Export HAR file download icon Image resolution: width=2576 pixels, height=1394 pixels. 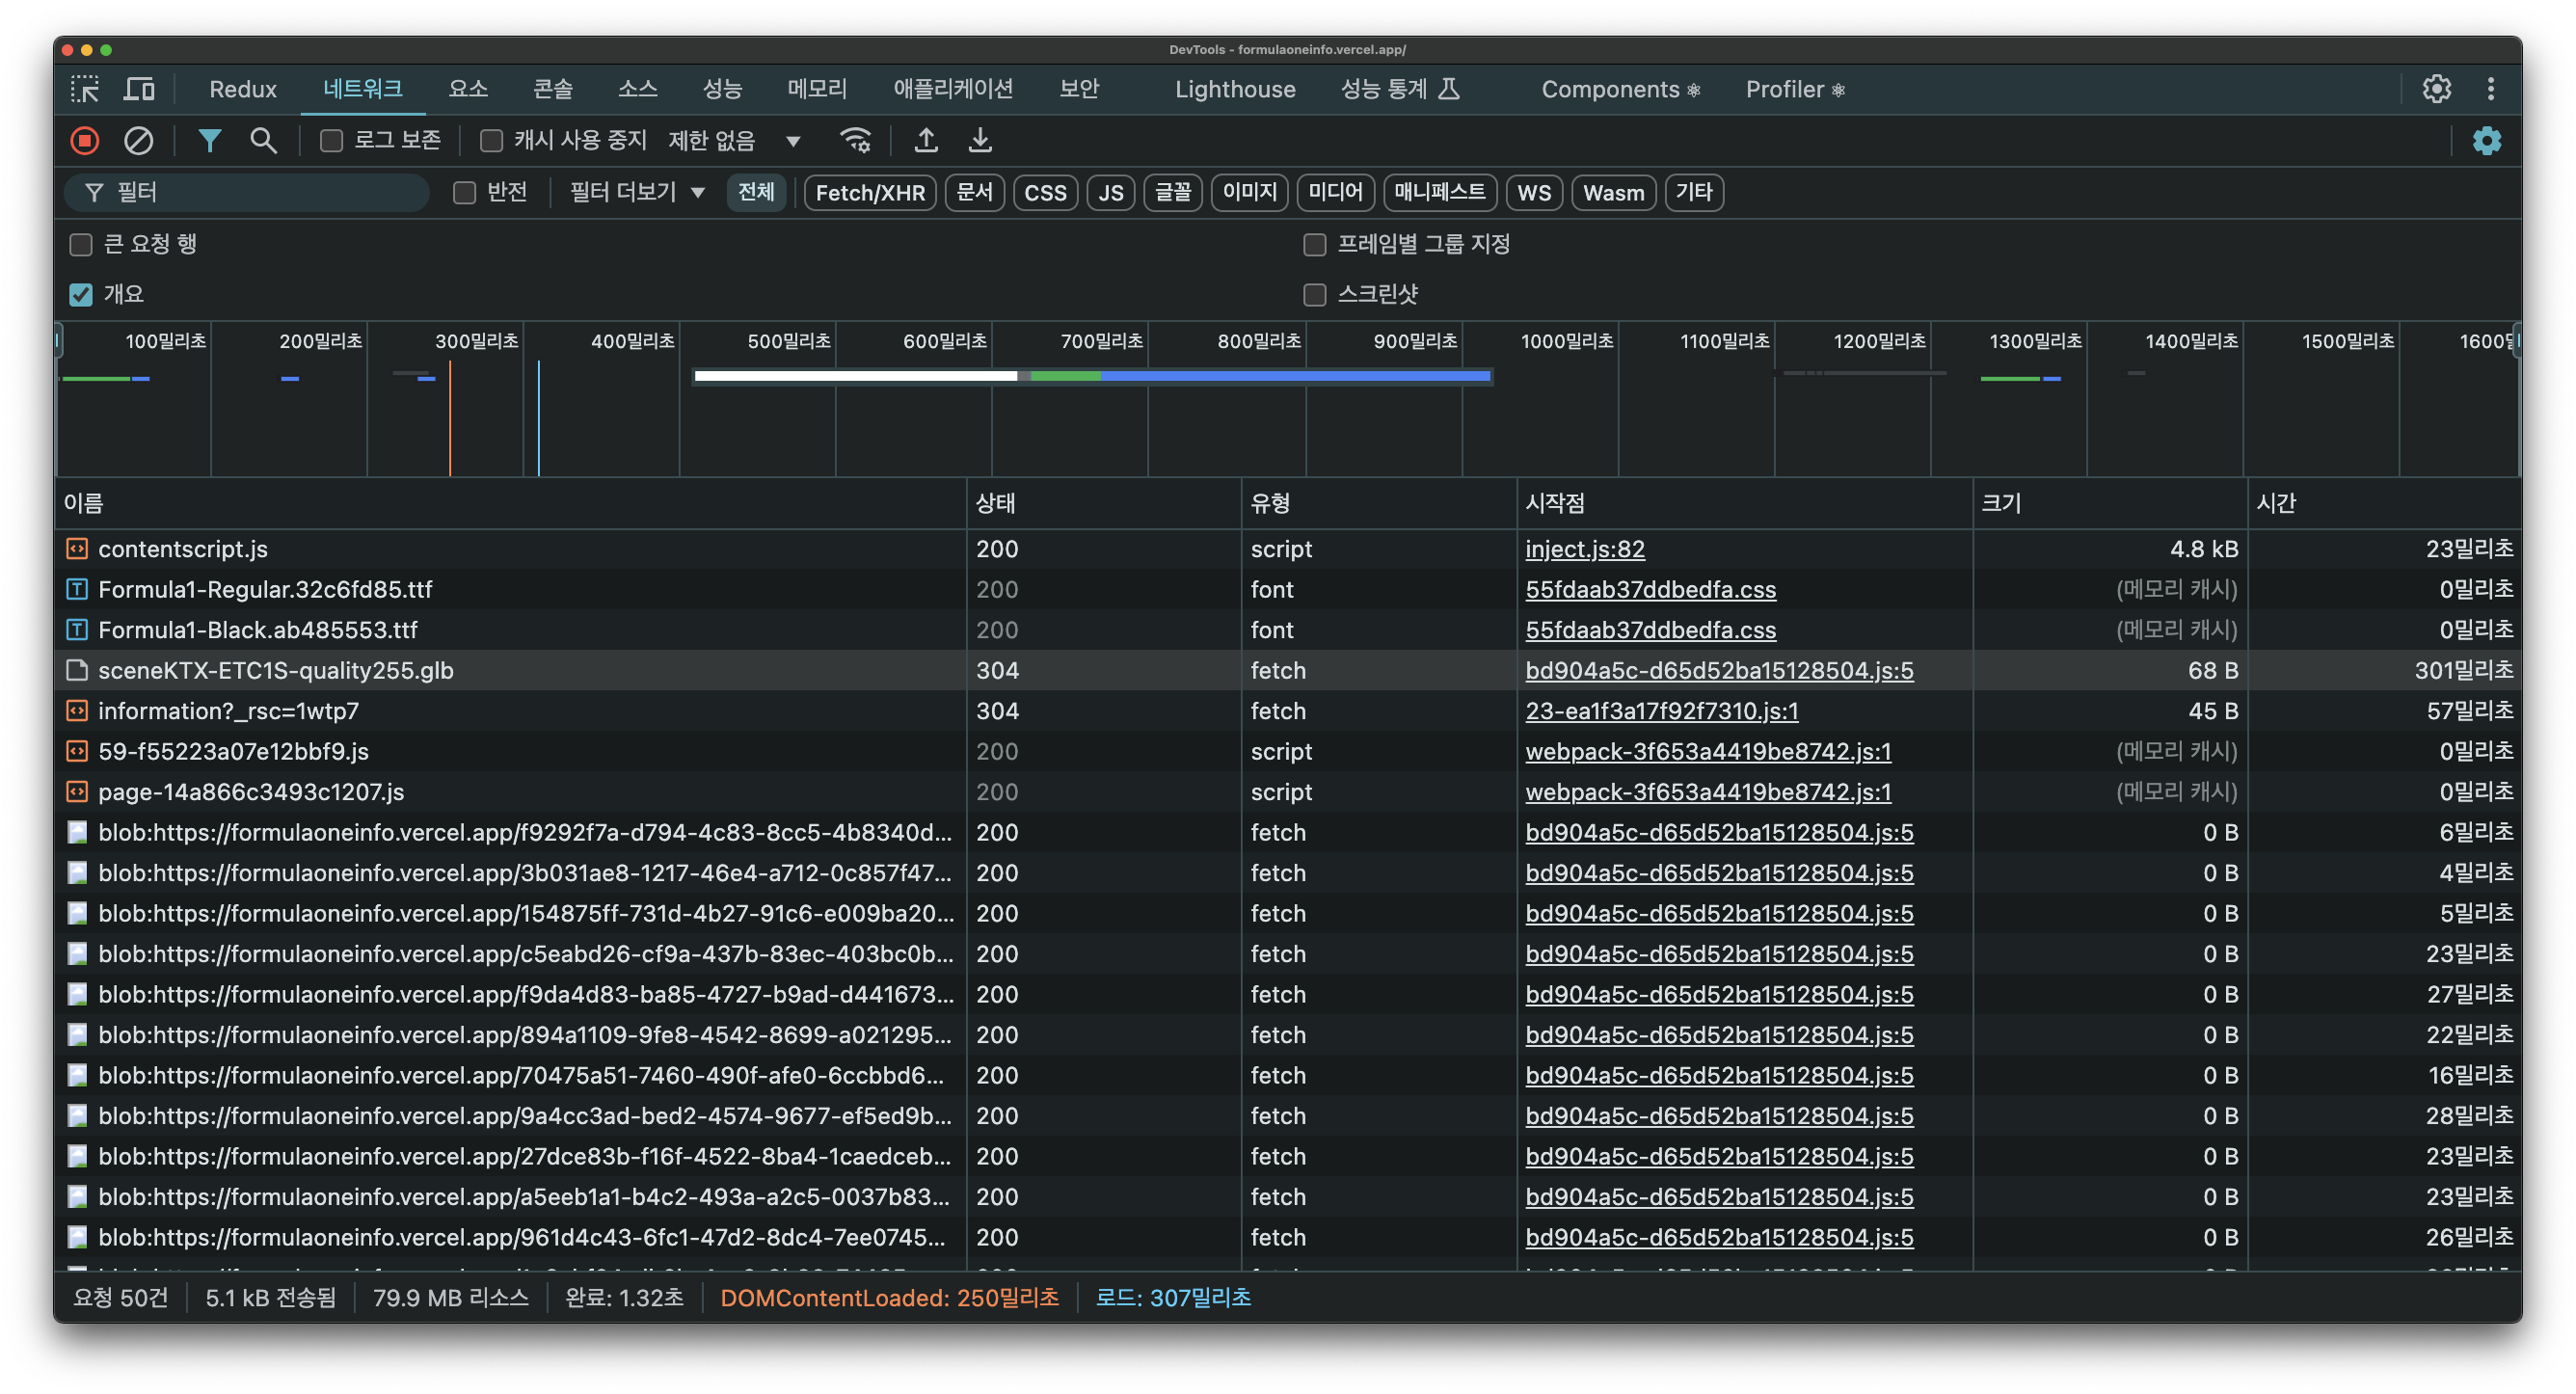tap(980, 141)
